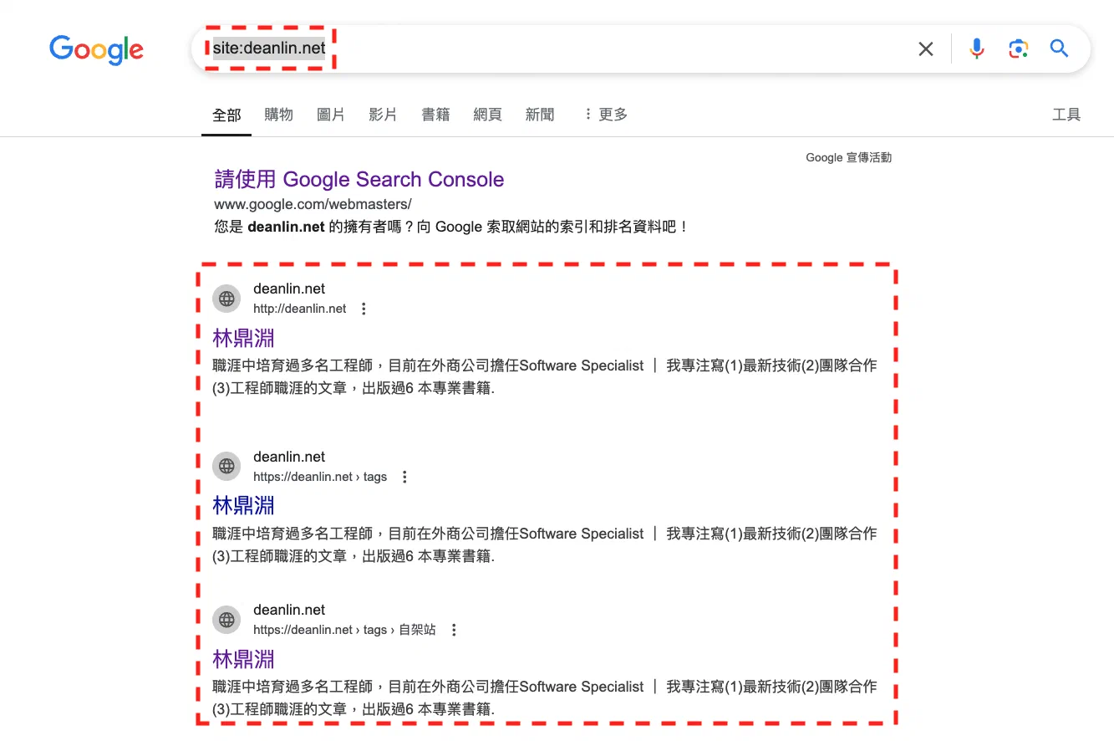
Task: Clear the search box with the X icon
Action: pos(926,49)
